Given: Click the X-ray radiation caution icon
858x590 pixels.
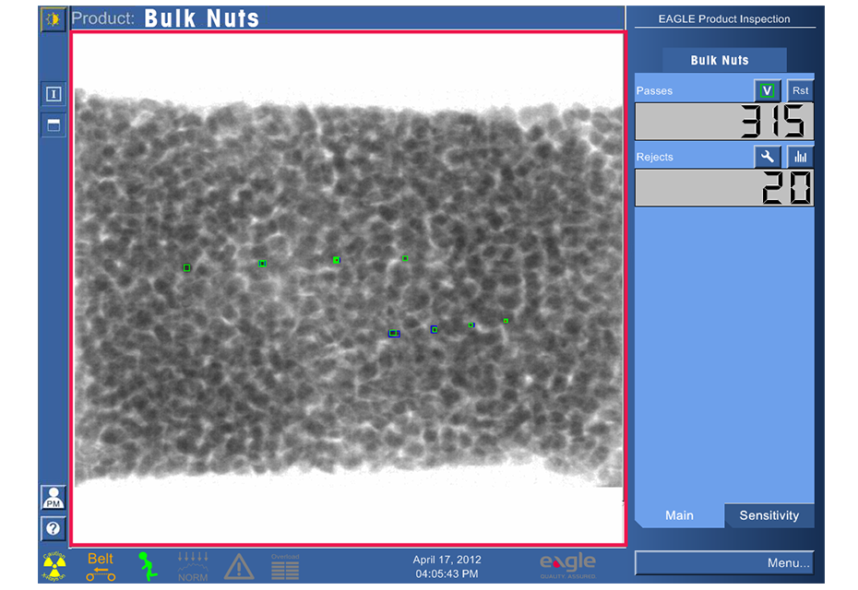Looking at the screenshot, I should (54, 565).
